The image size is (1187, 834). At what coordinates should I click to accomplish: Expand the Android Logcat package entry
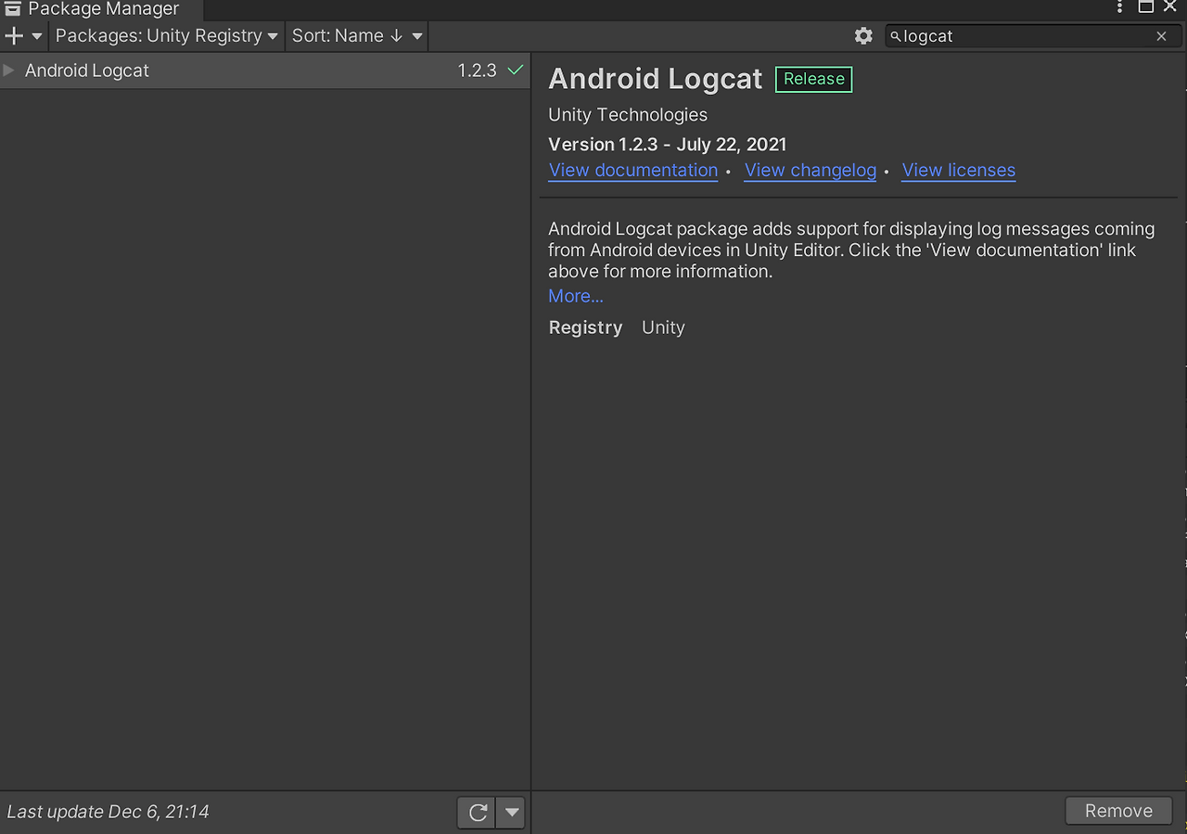click(x=9, y=71)
